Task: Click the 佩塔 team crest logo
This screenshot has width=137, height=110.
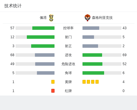Action: [x=51, y=18]
